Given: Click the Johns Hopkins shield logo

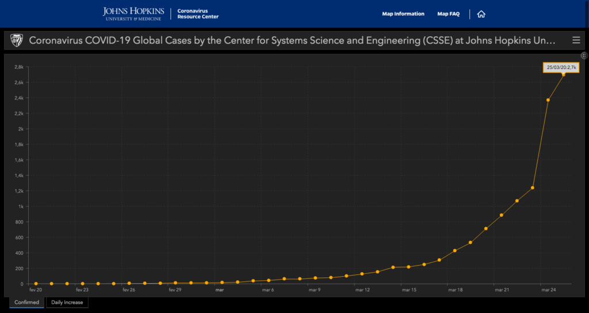Looking at the screenshot, I should [16, 40].
